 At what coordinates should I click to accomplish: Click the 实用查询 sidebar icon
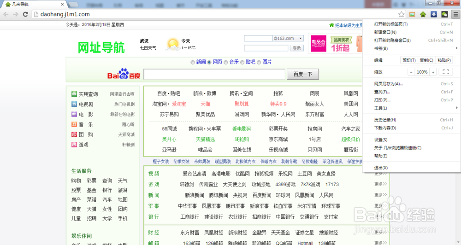click(x=74, y=94)
